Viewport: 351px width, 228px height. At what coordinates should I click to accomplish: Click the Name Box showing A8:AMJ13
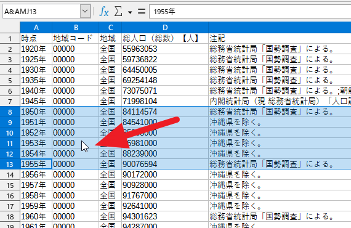(42, 11)
